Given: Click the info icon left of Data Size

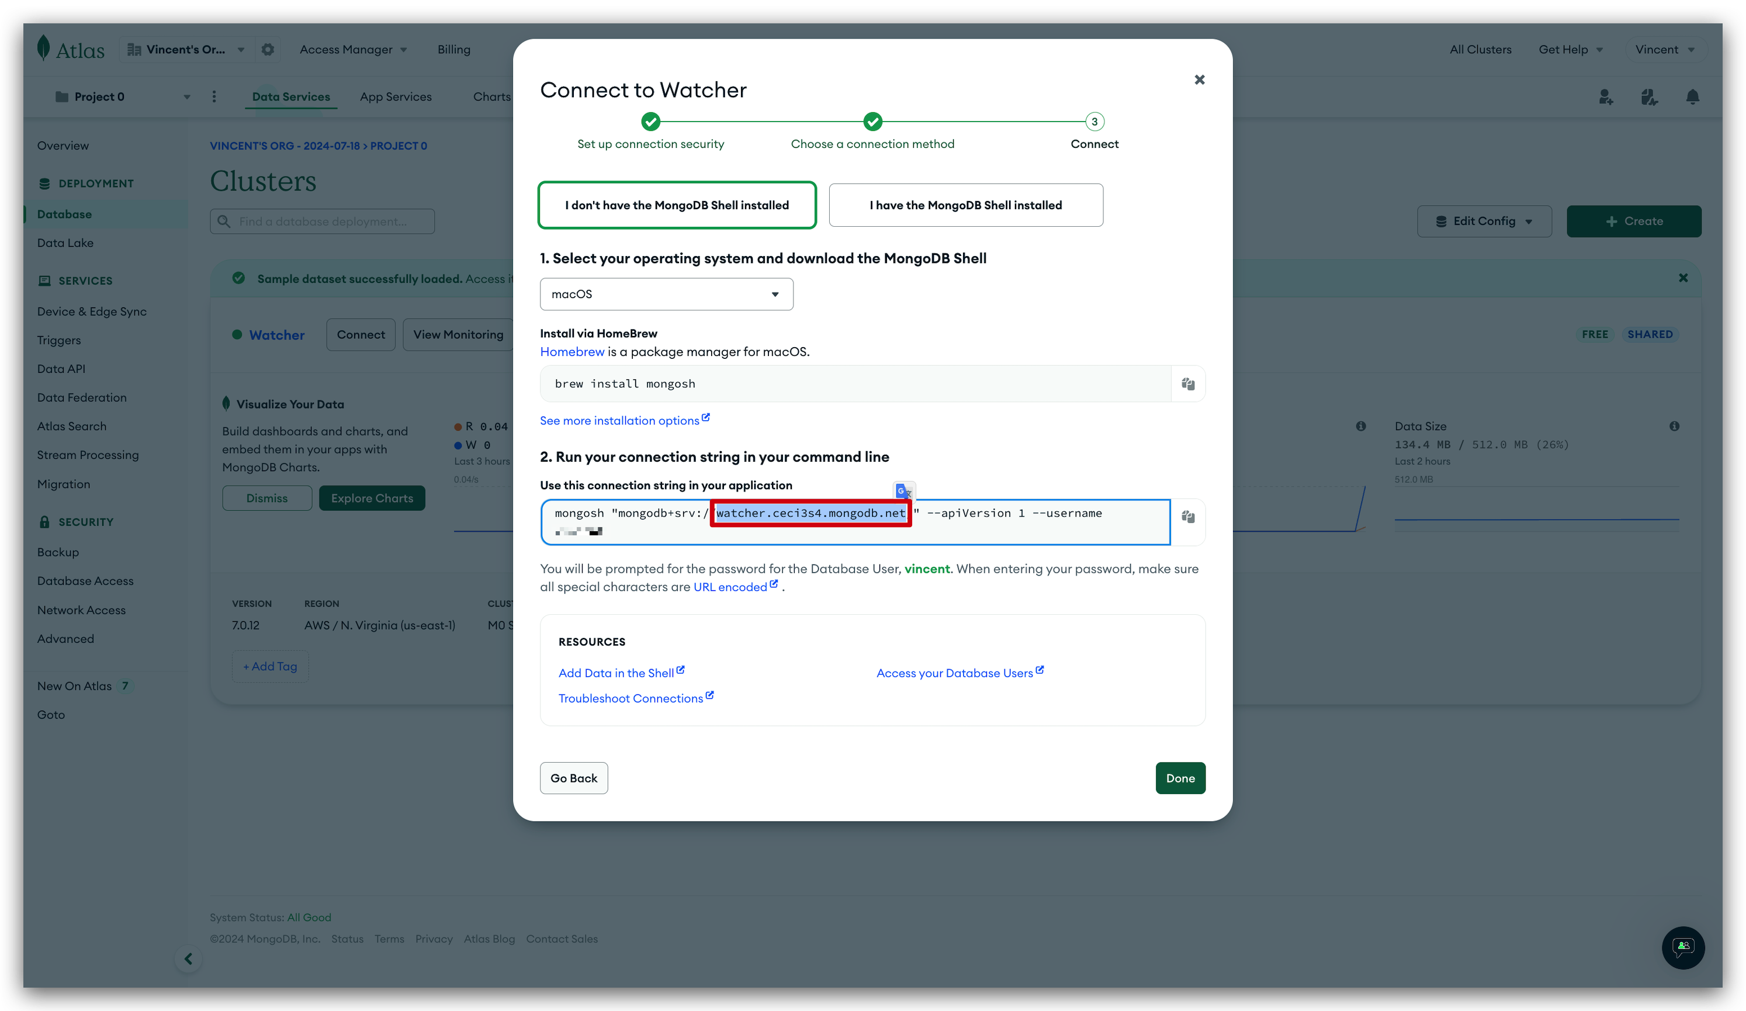Looking at the screenshot, I should (1361, 426).
